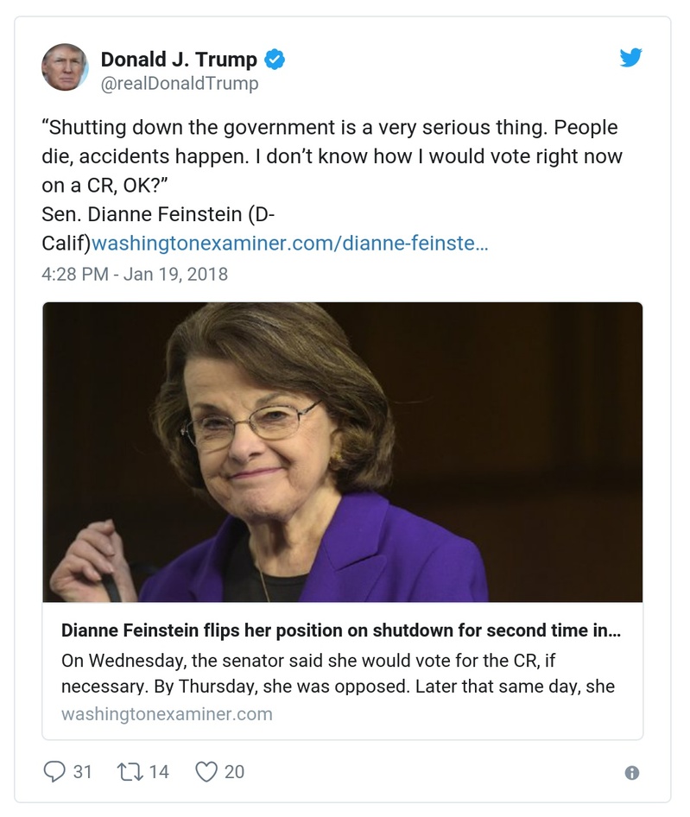Click the retweet count 14

pyautogui.click(x=159, y=771)
